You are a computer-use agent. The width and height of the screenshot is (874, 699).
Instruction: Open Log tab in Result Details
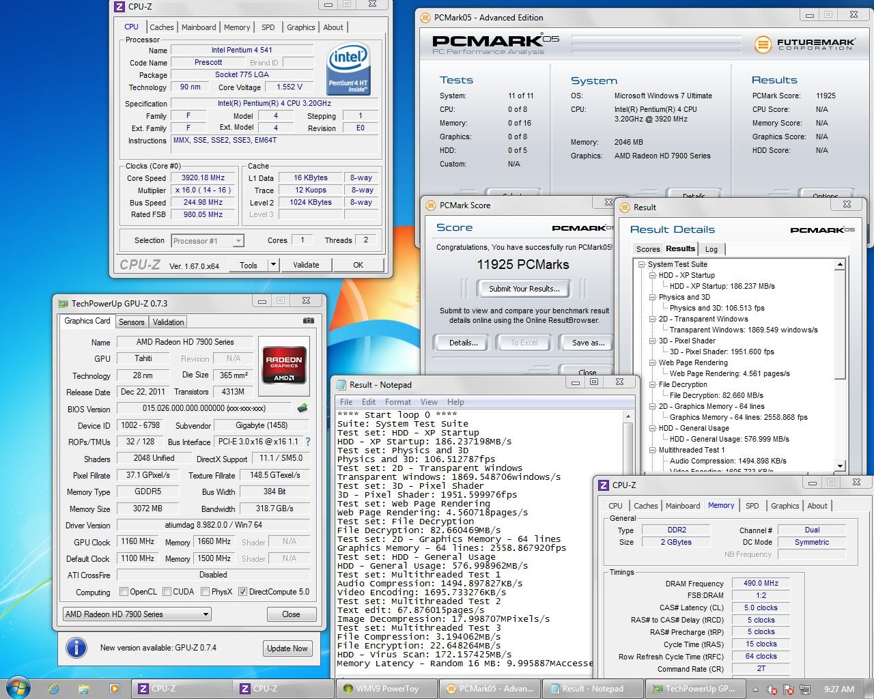point(711,249)
